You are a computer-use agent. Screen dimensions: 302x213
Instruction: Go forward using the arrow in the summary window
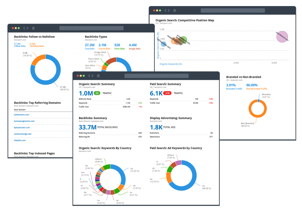[92, 76]
